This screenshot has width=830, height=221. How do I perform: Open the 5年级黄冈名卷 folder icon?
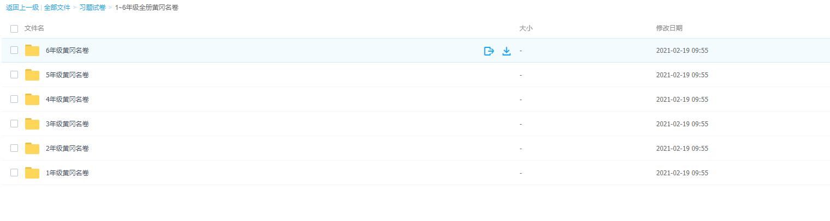[32, 75]
